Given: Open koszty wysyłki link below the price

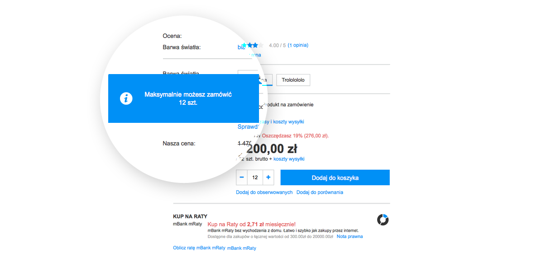Looking at the screenshot, I should 289,159.
